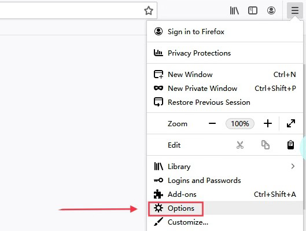Reset zoom via the 100% button

tap(240, 123)
